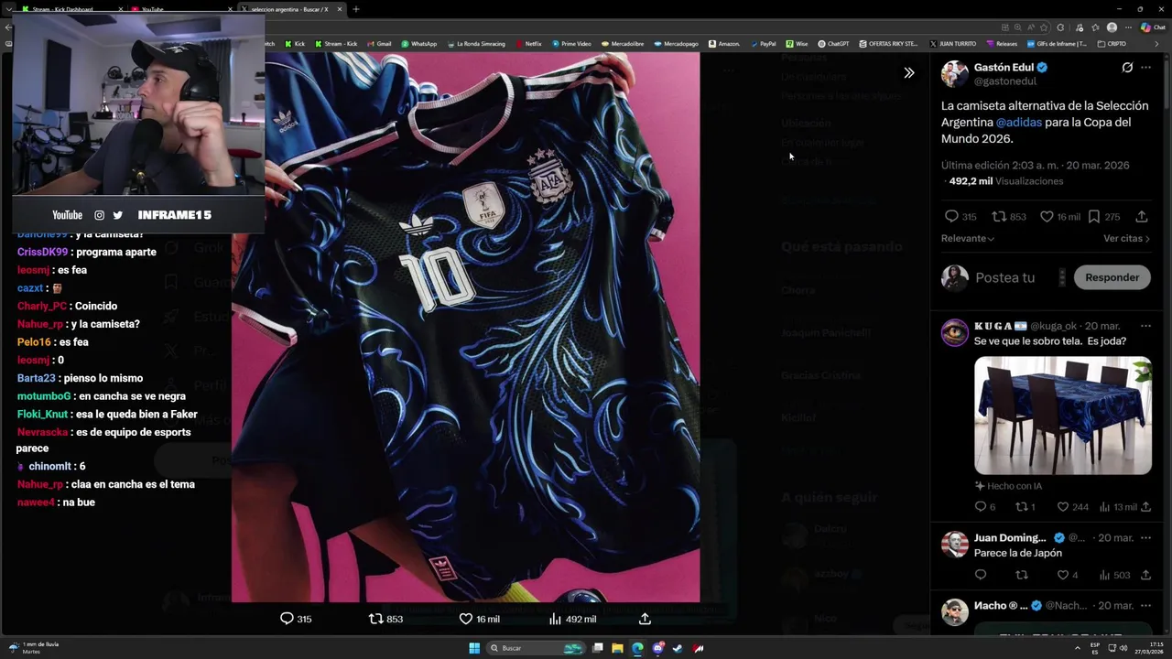Open the tablecloth image in KUGA's reply
Screen dimensions: 1172x659
tap(1063, 416)
